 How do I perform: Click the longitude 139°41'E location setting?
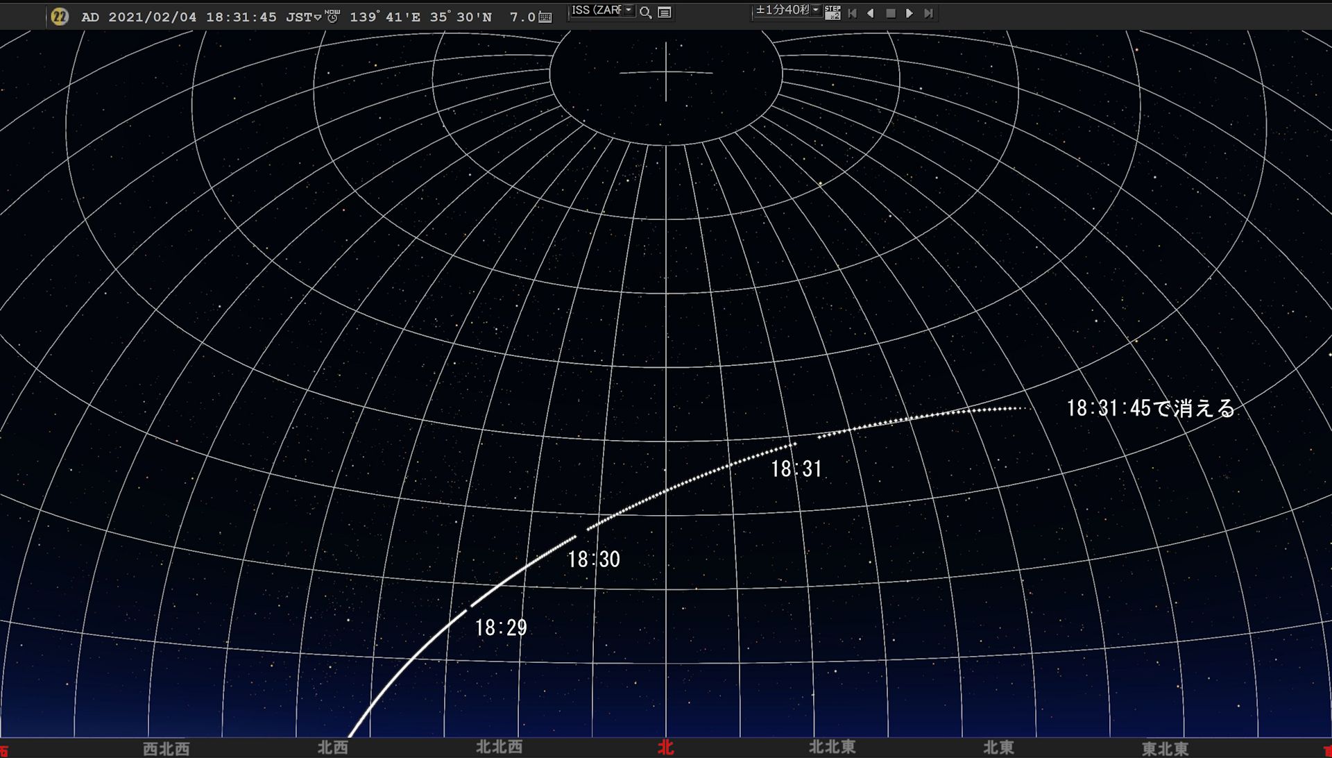(384, 17)
